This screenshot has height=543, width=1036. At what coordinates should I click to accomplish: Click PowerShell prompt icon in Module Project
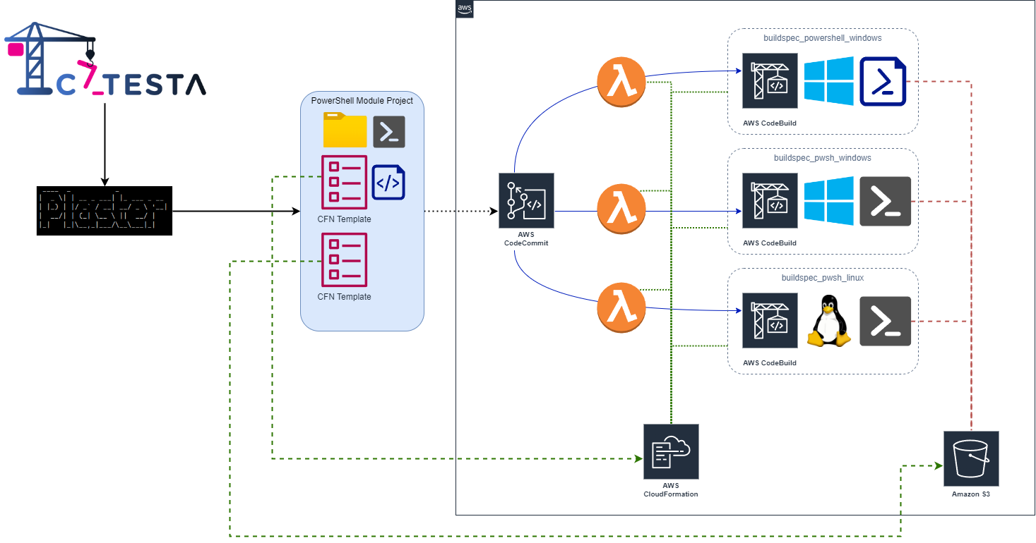pyautogui.click(x=389, y=132)
